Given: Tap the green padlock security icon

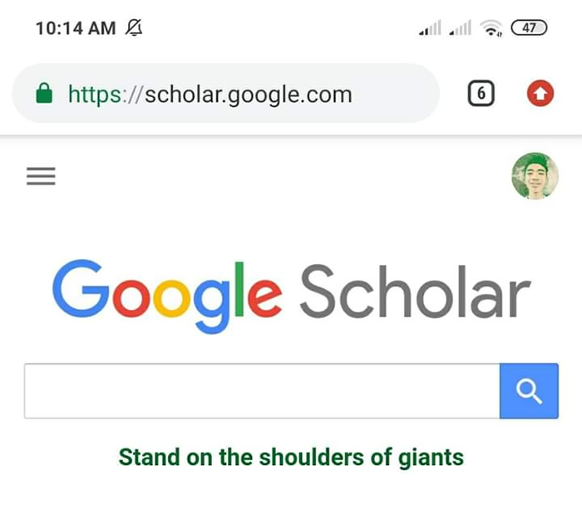Looking at the screenshot, I should [44, 95].
